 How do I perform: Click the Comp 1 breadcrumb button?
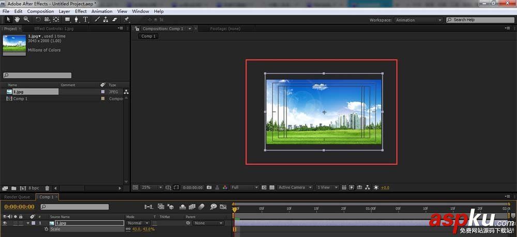pyautogui.click(x=148, y=36)
